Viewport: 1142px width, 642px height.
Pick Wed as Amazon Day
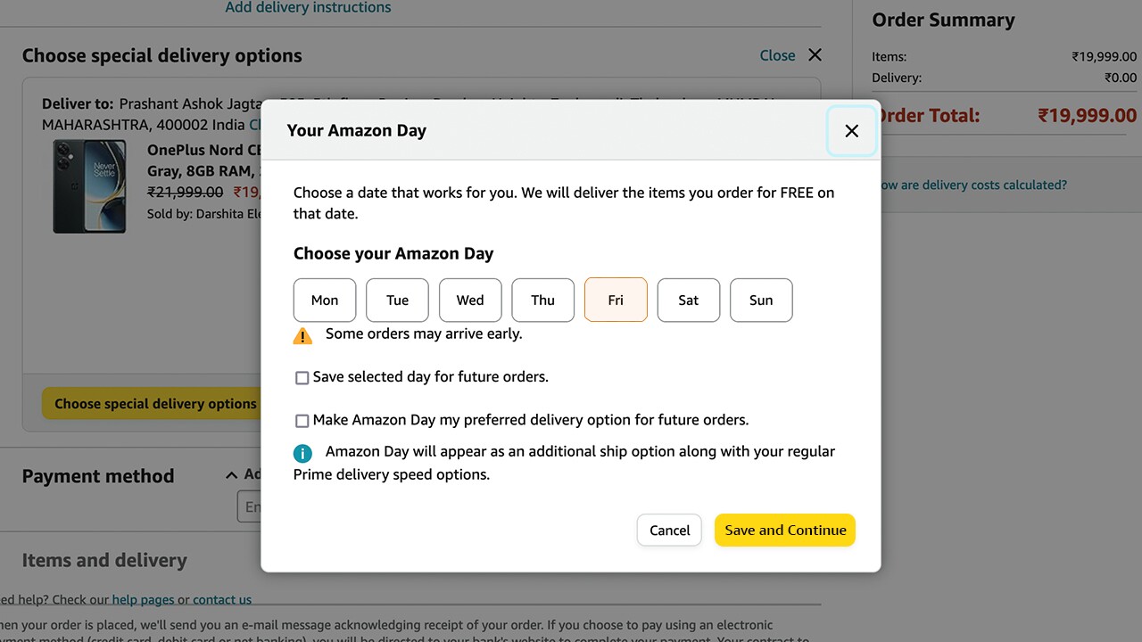[x=470, y=300]
